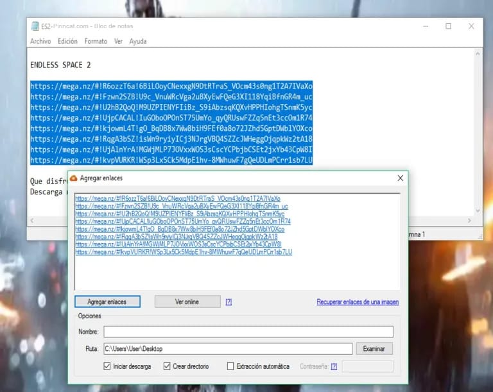Focus the Nombre text field
The image size is (493, 392).
point(248,332)
